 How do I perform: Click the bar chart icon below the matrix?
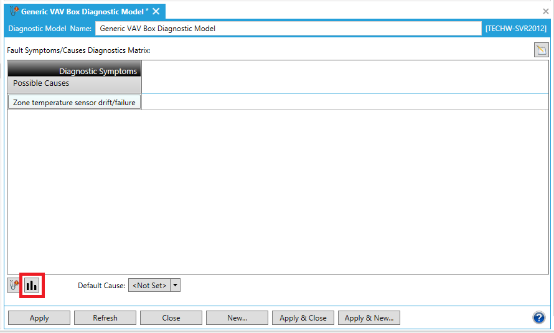(x=31, y=286)
